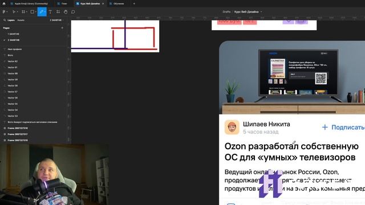Viewport: 365px width, 205px height.
Task: Open the shape tools dropdown arrow
Action: click(36, 12)
